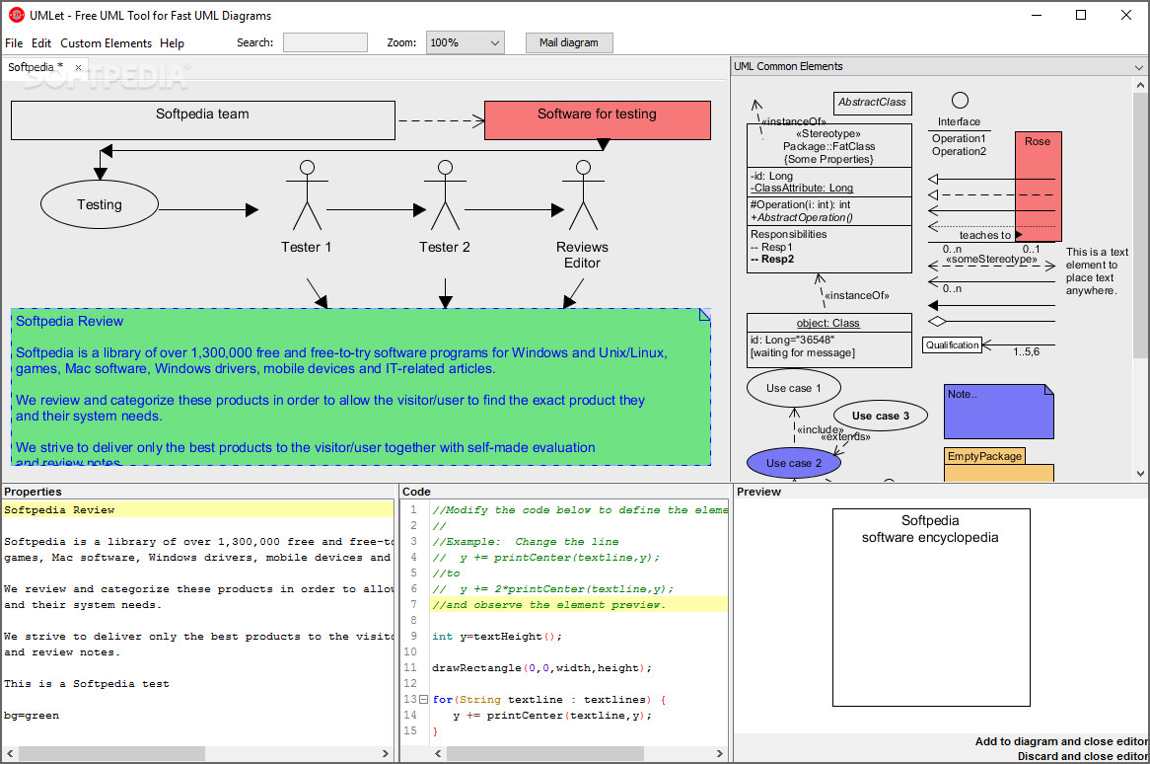The image size is (1150, 764).
Task: Click the 'bg=green' line in Properties
Action: (32, 716)
